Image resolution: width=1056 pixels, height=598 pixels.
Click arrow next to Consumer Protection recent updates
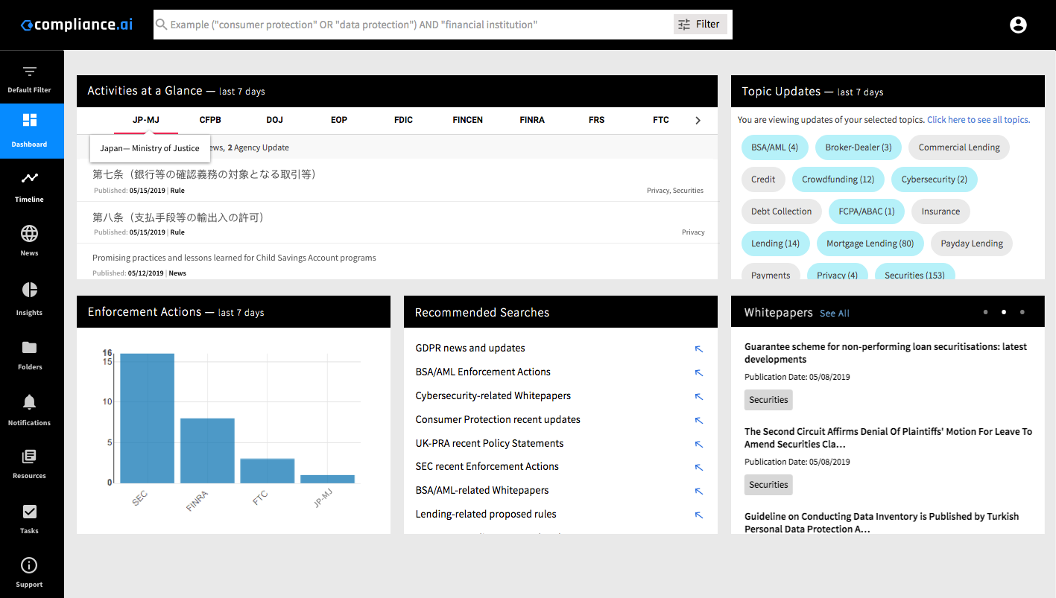tap(699, 420)
